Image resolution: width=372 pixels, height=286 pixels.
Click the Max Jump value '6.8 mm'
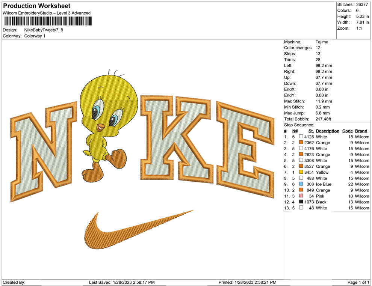point(323,113)
